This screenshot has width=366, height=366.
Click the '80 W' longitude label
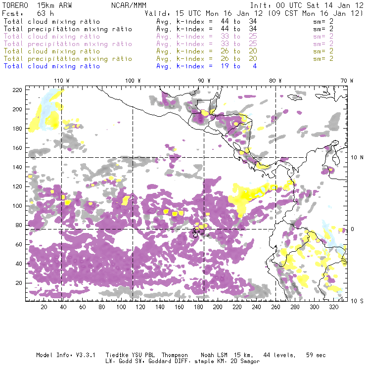275,81
